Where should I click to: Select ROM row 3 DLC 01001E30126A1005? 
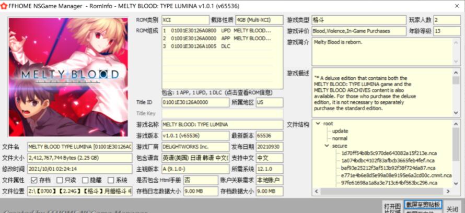click(217, 46)
